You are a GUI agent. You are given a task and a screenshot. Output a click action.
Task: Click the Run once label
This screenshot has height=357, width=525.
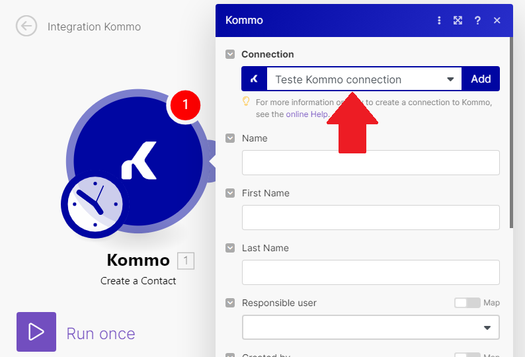click(101, 334)
